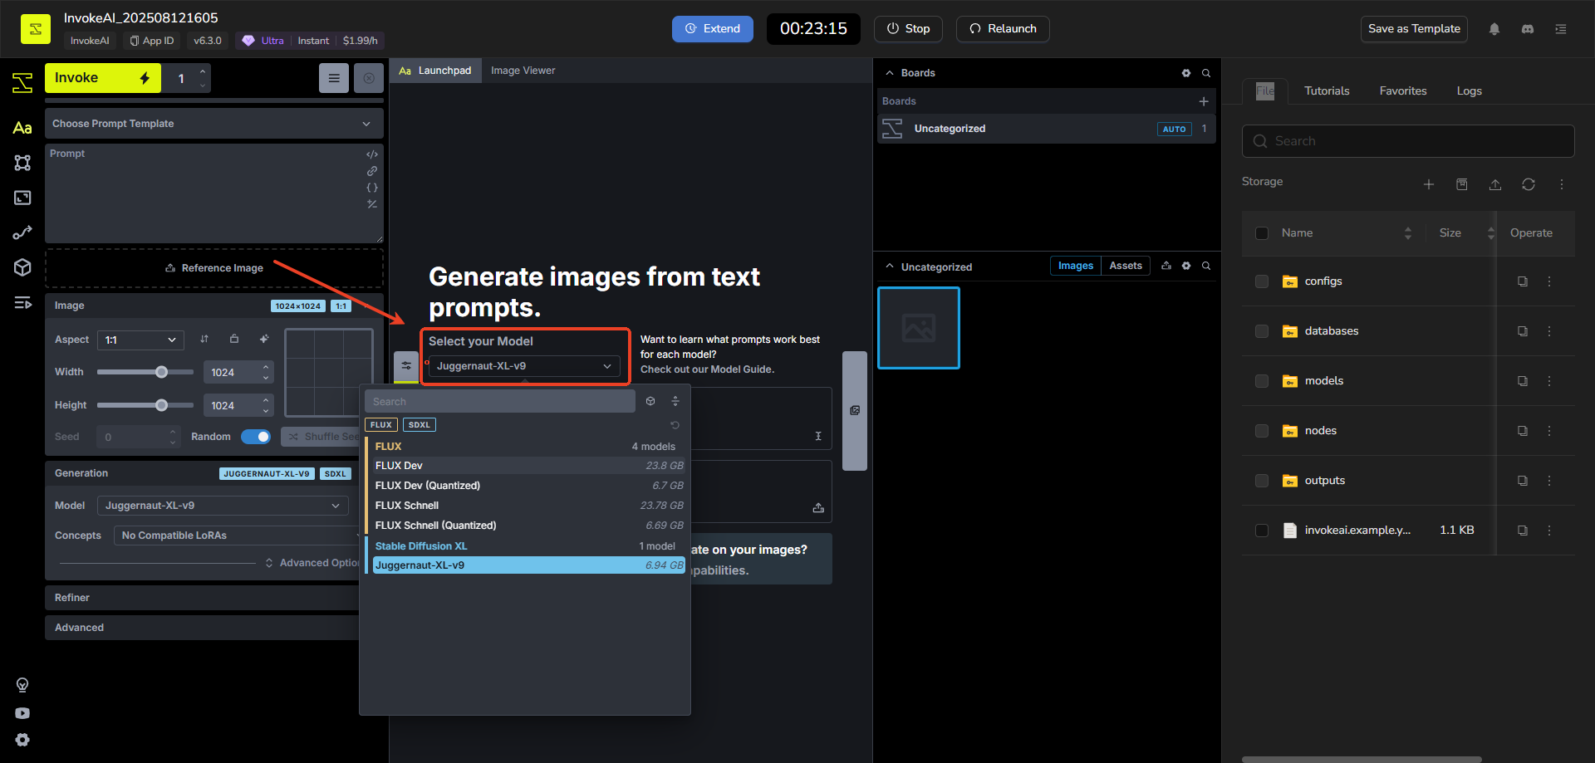Open notifications bell icon

[x=1494, y=29]
